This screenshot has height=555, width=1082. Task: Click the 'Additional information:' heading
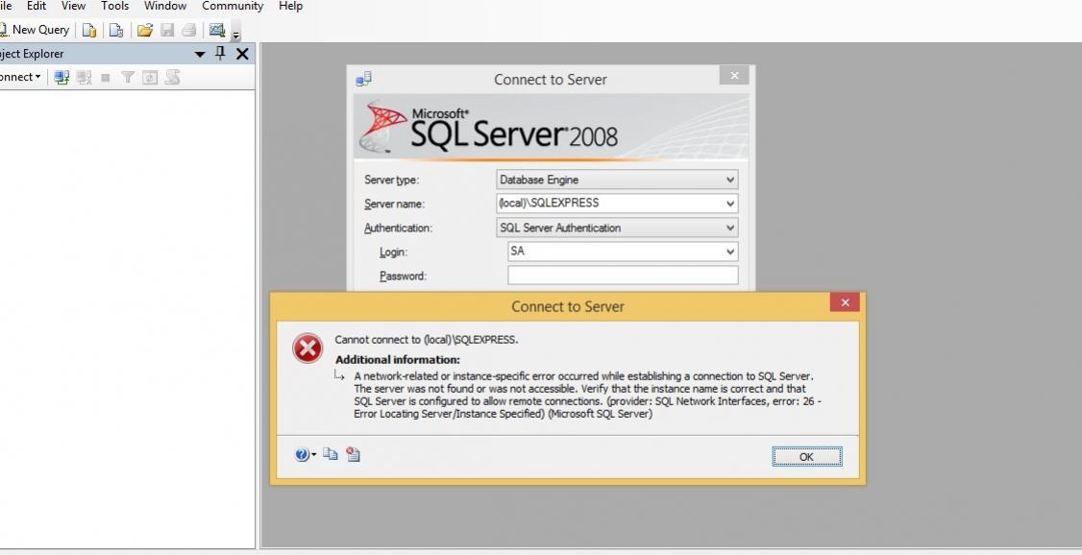398,360
